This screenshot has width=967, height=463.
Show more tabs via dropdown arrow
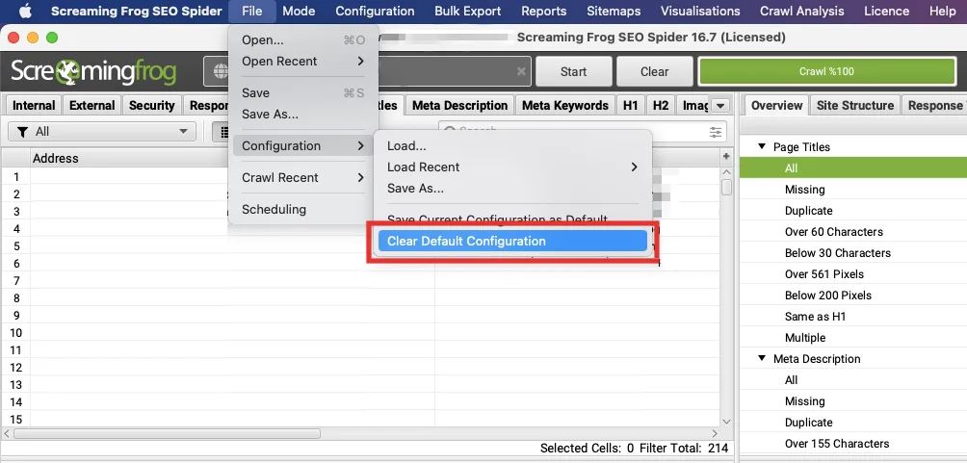(x=719, y=106)
